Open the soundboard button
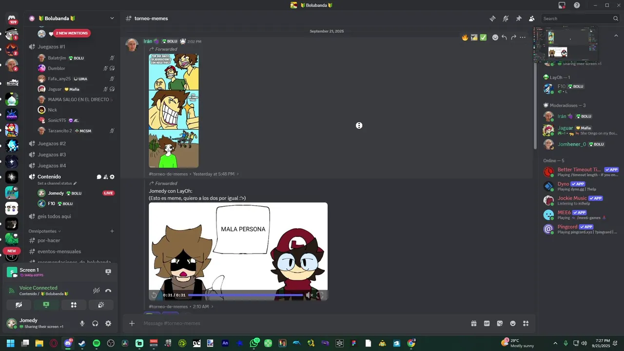This screenshot has height=351, width=624. tap(101, 305)
